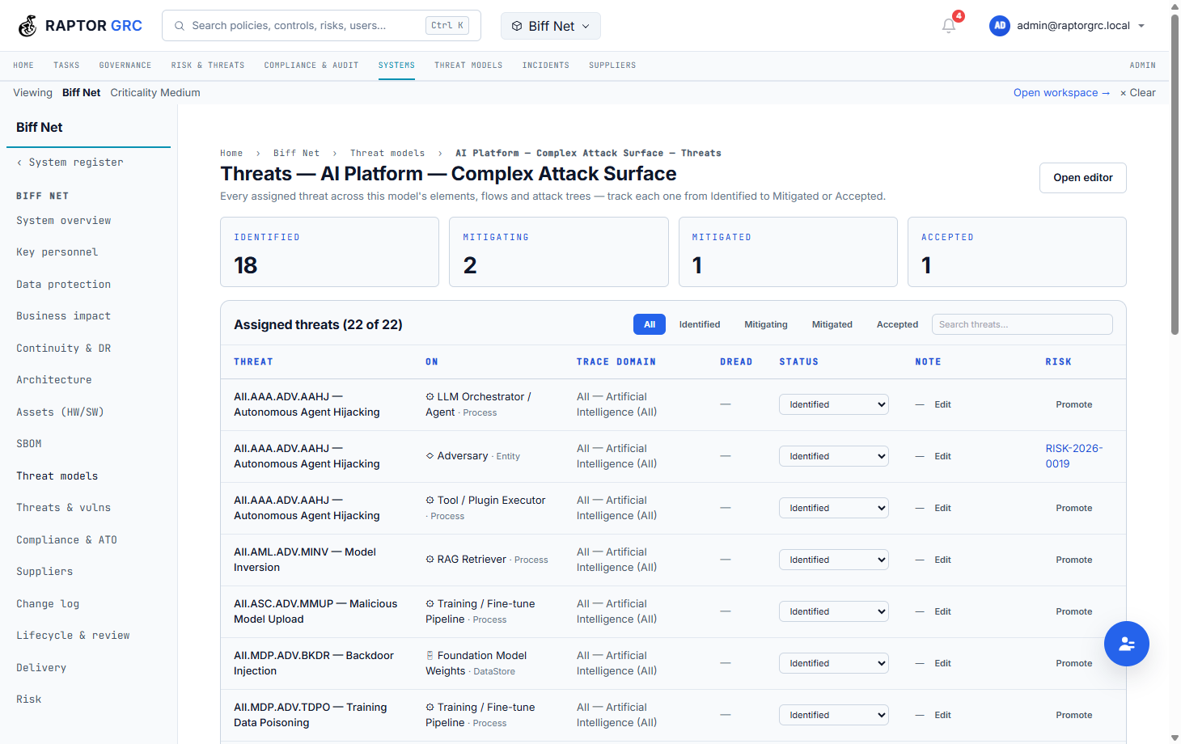1181x744 pixels.
Task: Open Change log in the sidebar
Action: 48,604
